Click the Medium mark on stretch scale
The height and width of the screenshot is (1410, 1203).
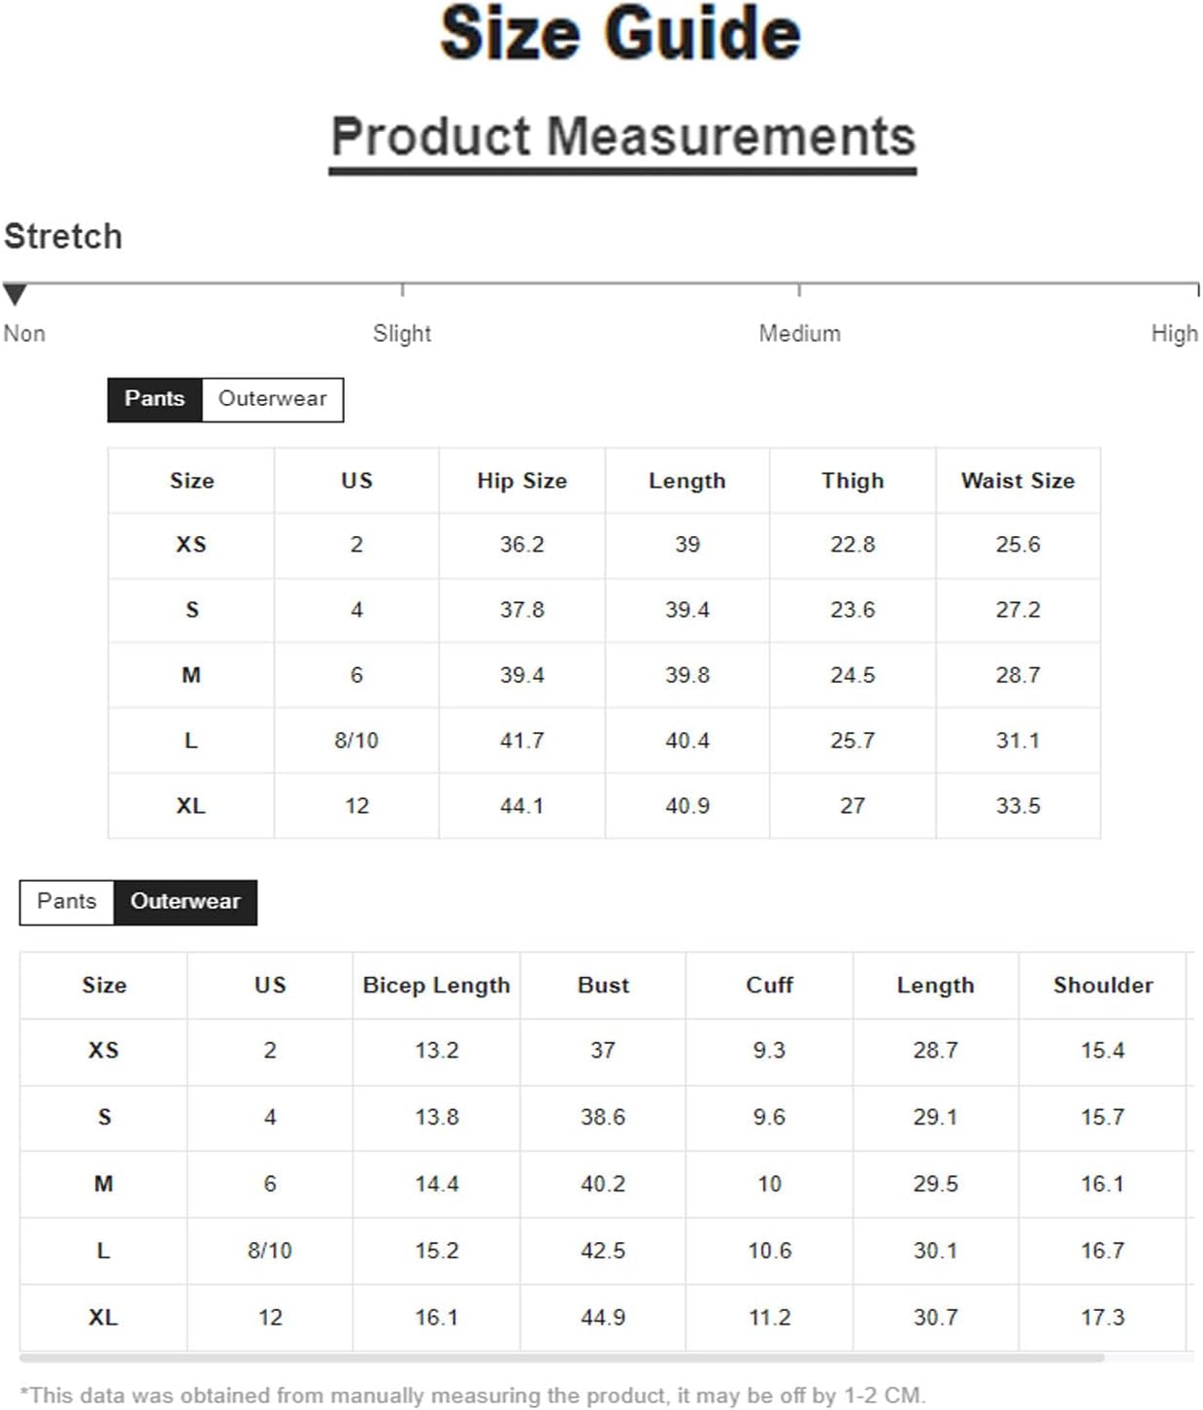tap(799, 290)
